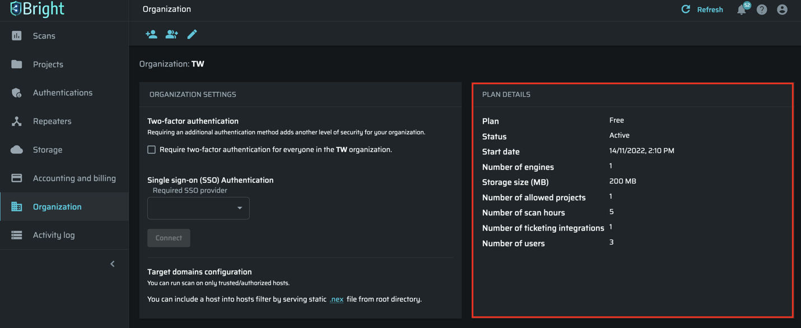Go to Scans in the sidebar
The height and width of the screenshot is (328, 801).
click(x=44, y=36)
